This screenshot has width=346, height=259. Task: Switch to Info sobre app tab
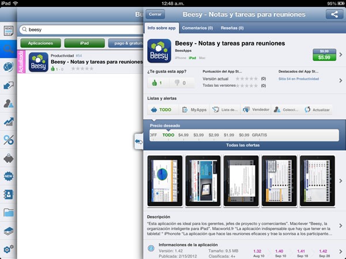161,28
